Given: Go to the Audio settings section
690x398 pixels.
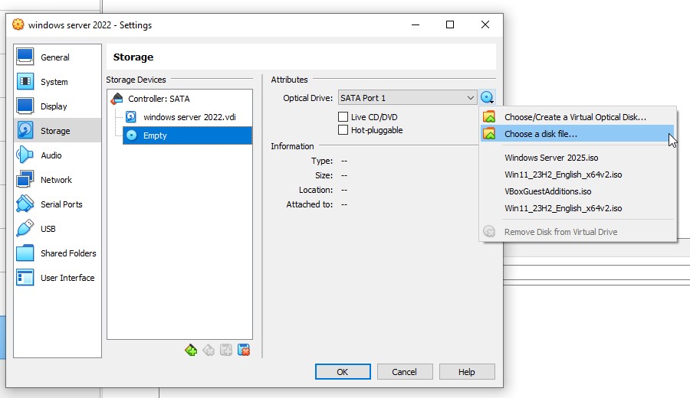Looking at the screenshot, I should (51, 155).
